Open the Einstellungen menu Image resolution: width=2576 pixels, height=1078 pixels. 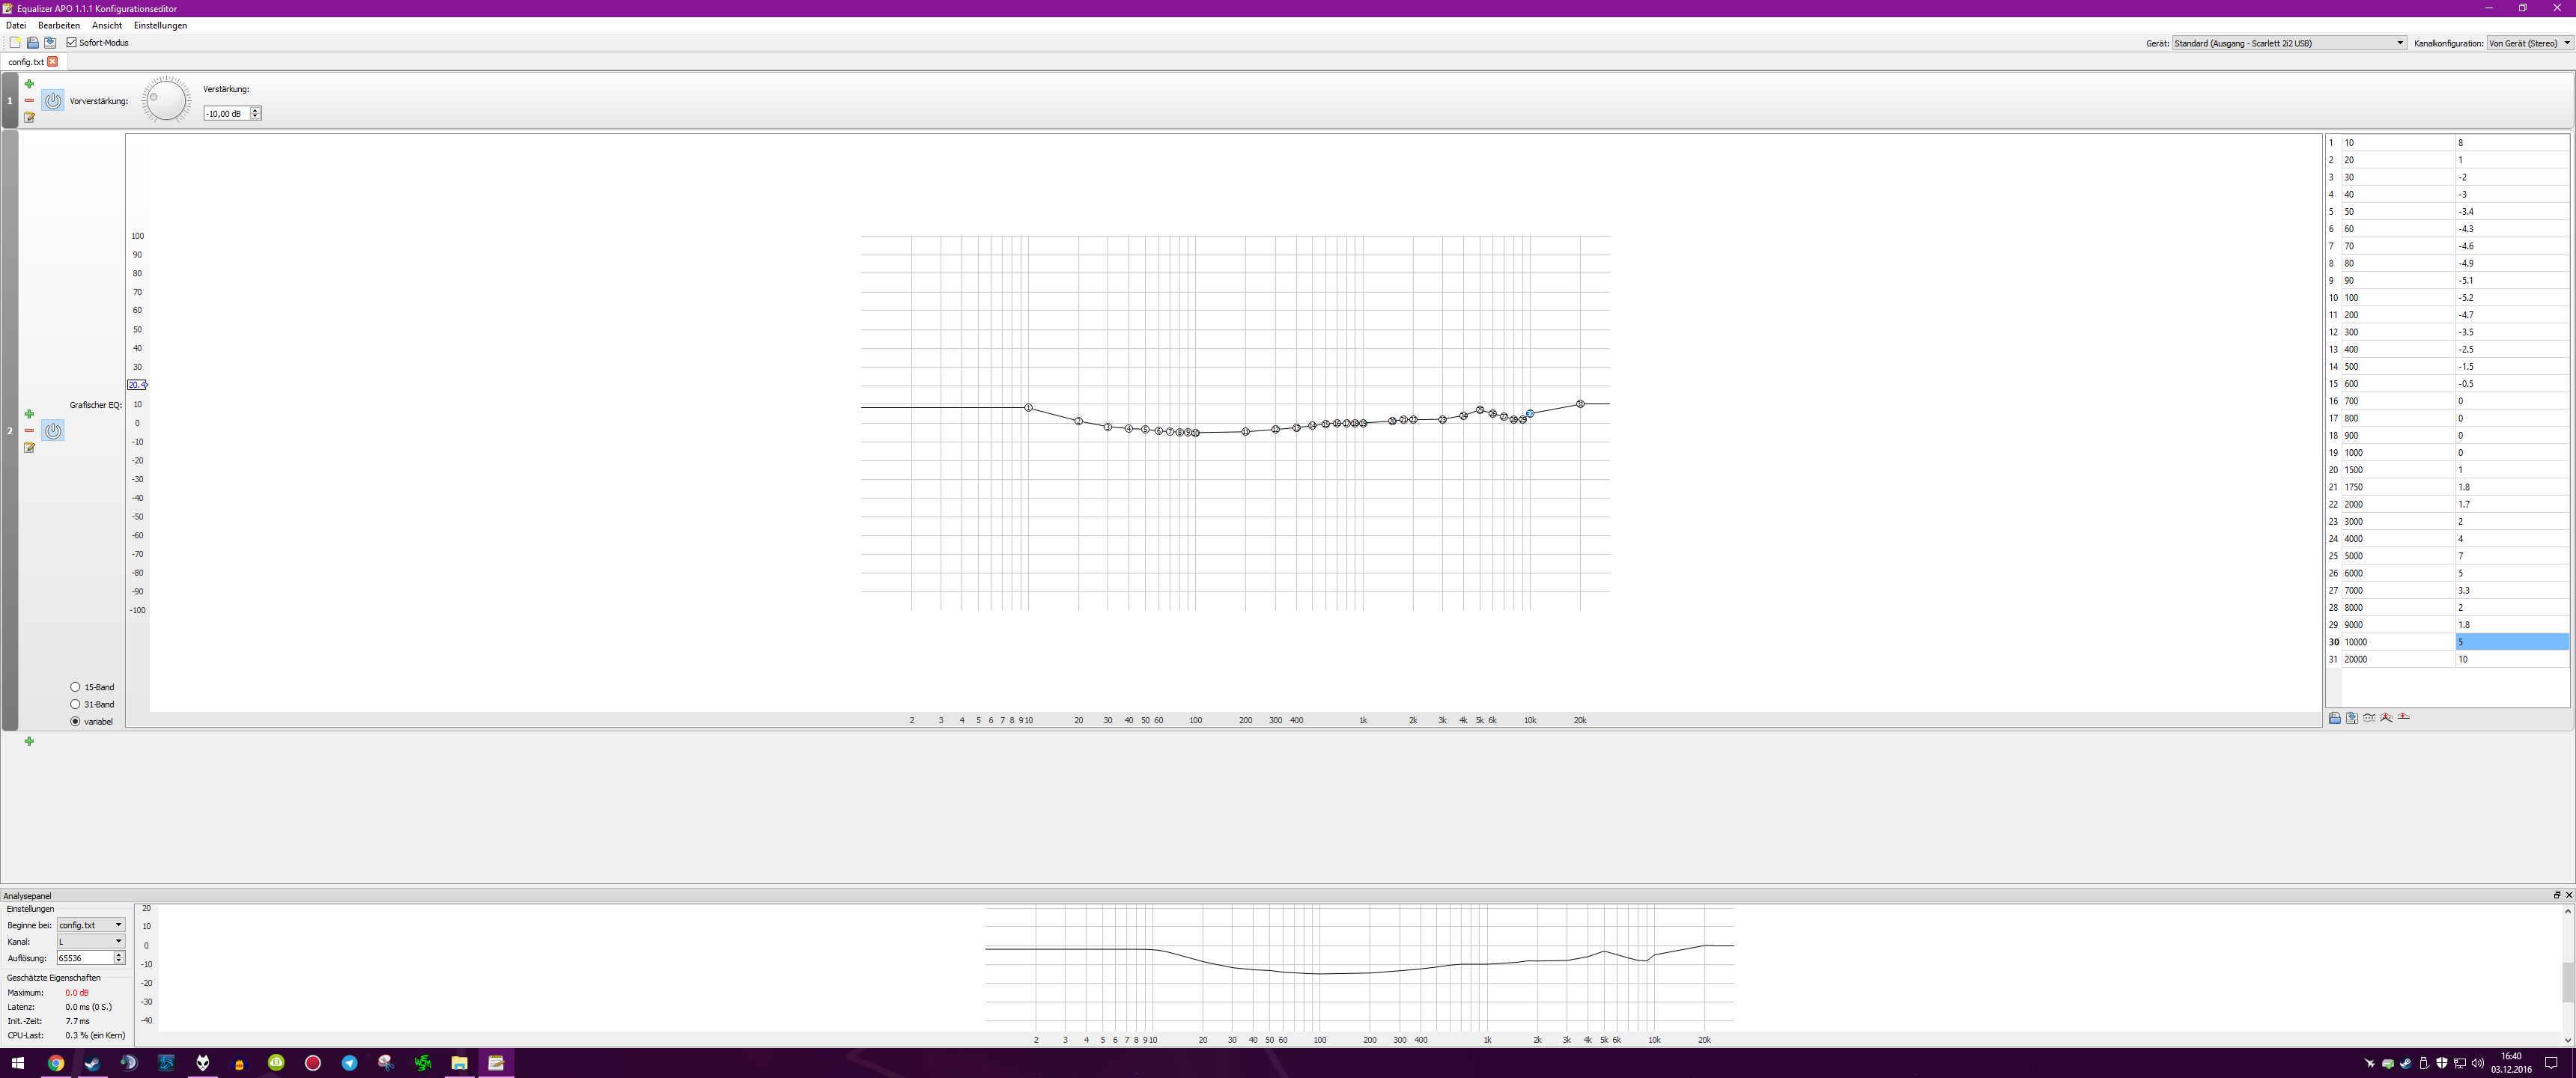coord(160,25)
